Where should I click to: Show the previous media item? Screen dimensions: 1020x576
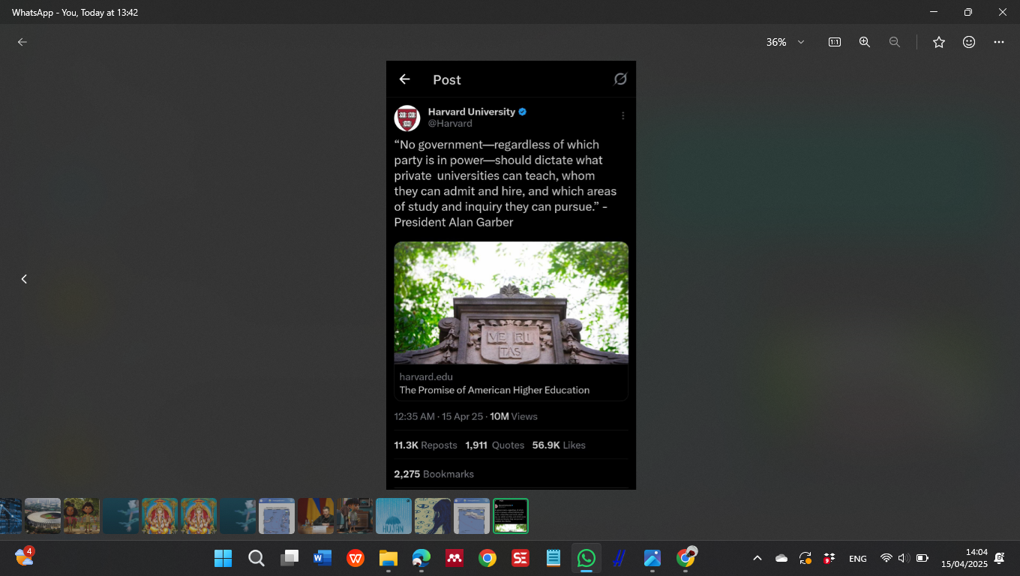(x=24, y=279)
